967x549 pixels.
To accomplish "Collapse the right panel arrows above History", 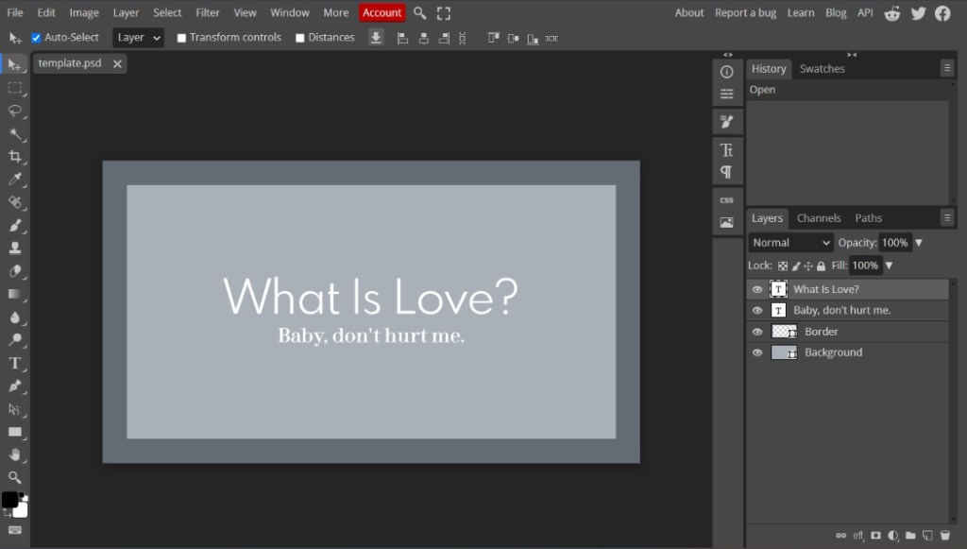I will (x=852, y=55).
